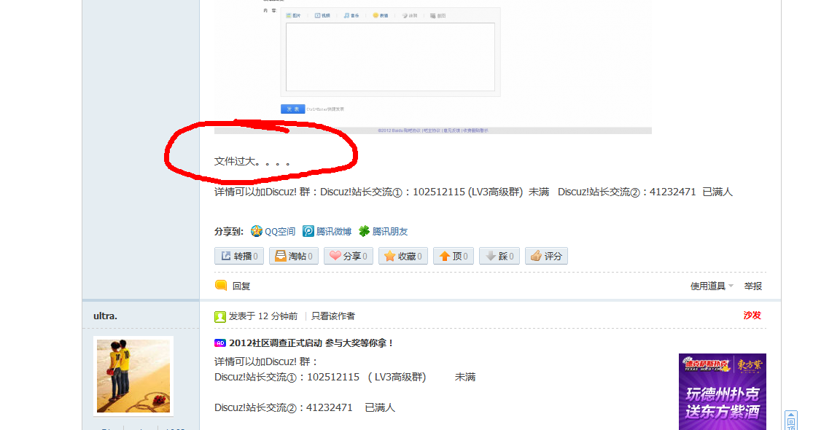Report the post via 举报
Viewport: 813px width, 430px height.
[x=752, y=286]
